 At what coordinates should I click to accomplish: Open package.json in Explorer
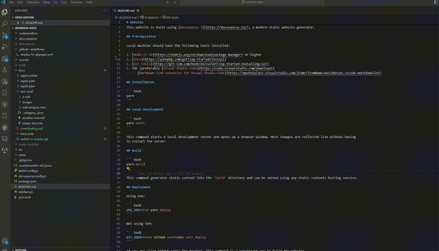27,181
